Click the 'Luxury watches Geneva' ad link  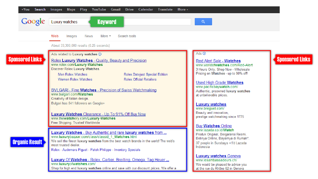218,156
